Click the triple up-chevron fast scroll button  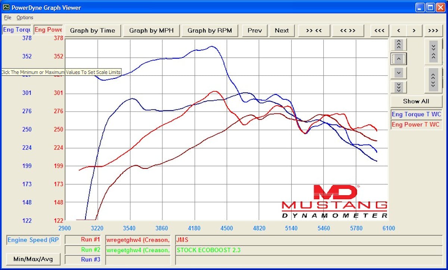(399, 45)
